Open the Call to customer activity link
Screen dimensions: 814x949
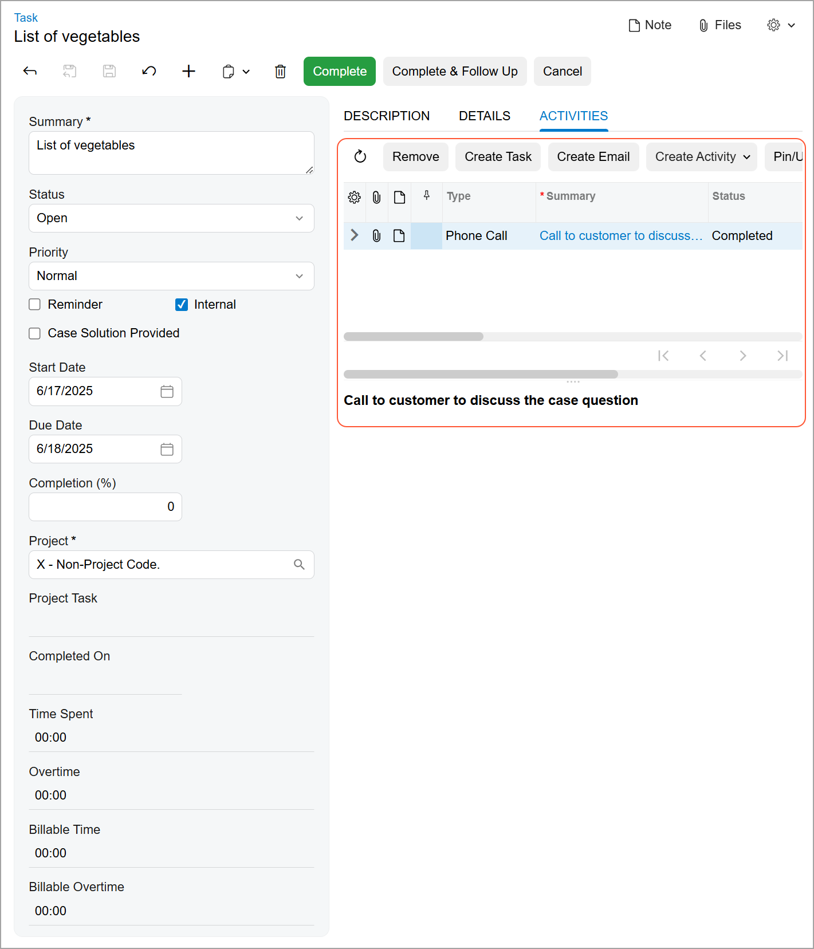tap(620, 236)
